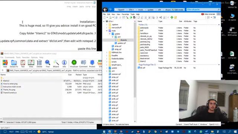Collapse the x64 tree node under update
The height and width of the screenshot is (134, 238).
click(x=113, y=37)
